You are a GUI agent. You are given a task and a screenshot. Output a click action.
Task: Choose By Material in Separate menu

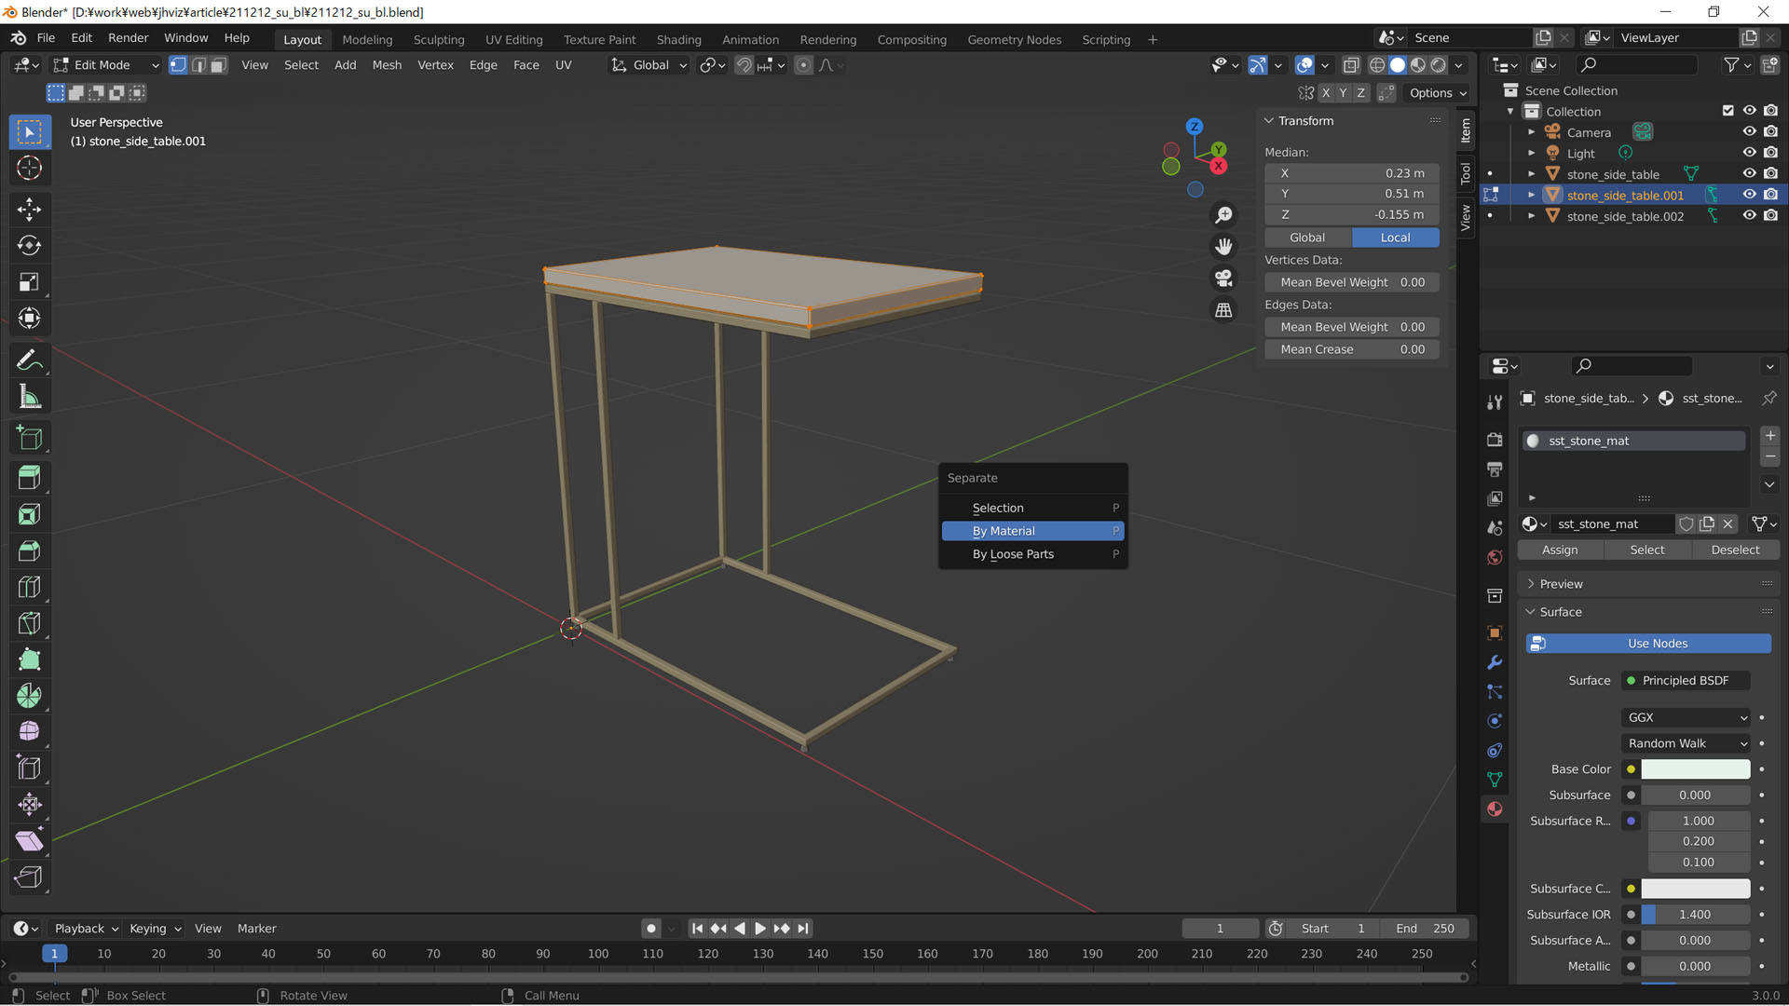(1032, 531)
